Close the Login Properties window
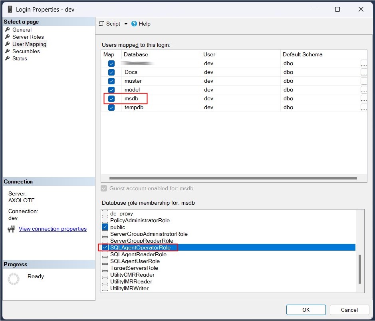This screenshot has height=321, width=375. tap(361, 9)
